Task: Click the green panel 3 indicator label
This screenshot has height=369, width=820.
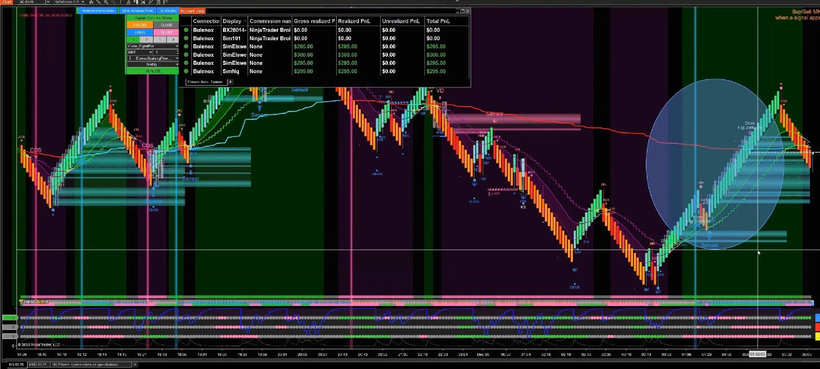Action: point(9,317)
